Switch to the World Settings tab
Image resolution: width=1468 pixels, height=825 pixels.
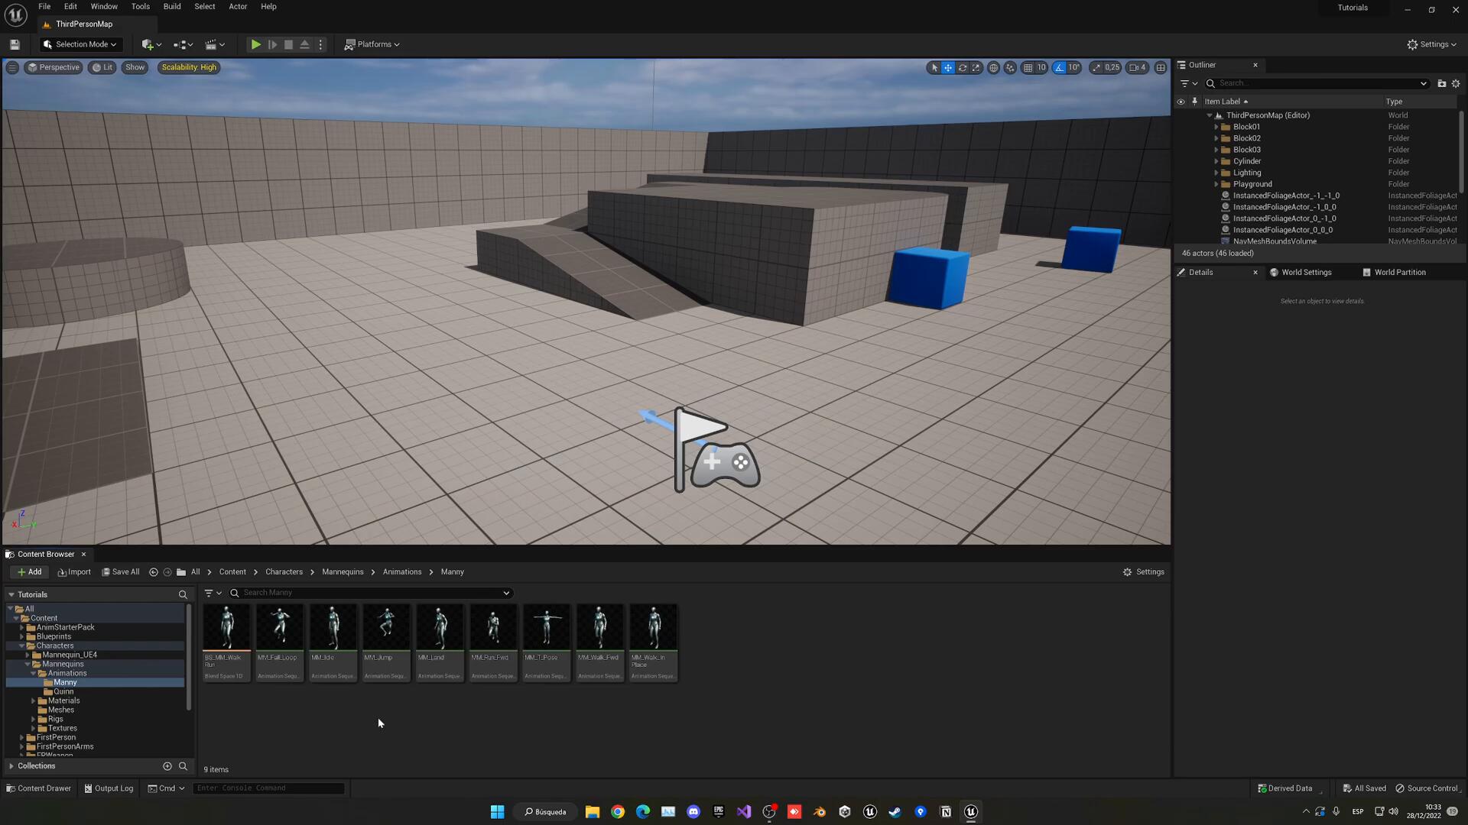tap(1306, 273)
